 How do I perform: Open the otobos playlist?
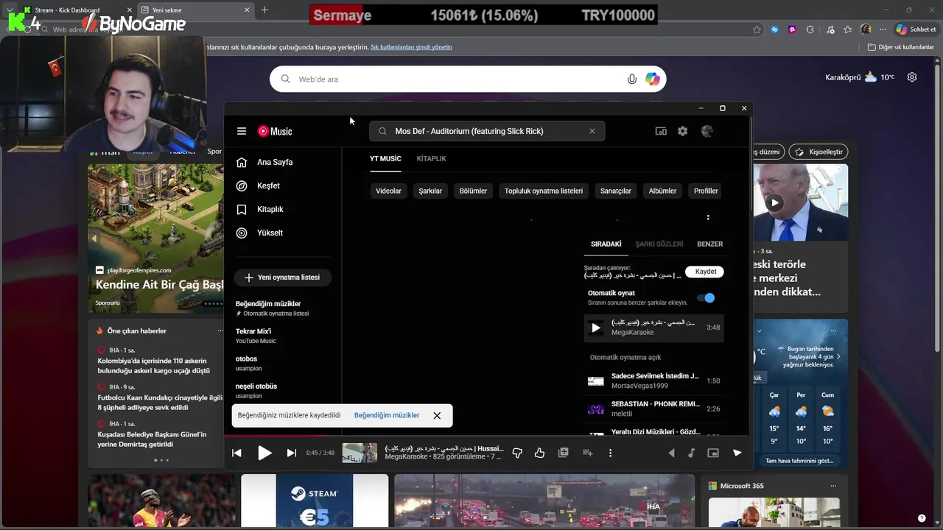click(x=283, y=363)
